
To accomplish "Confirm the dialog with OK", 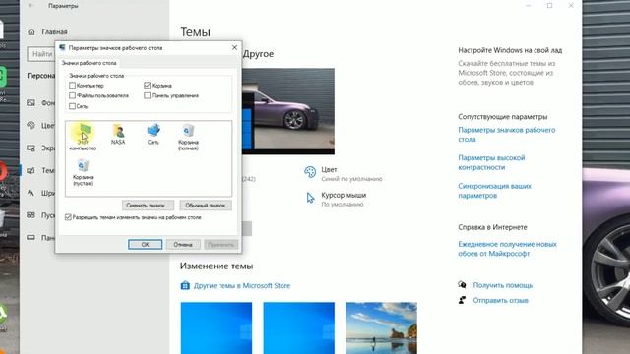I will pos(145,244).
